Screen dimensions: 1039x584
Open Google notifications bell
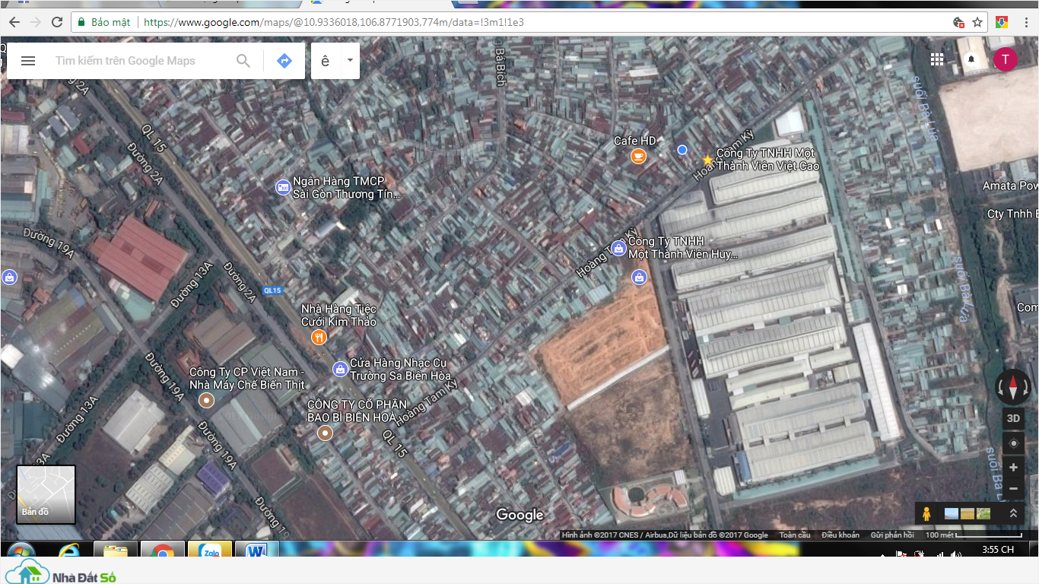[x=971, y=59]
